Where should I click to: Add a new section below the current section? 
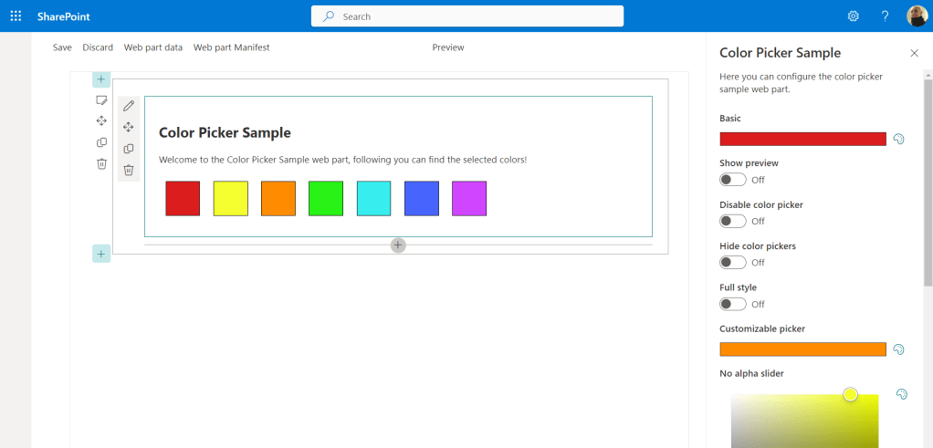coord(101,254)
